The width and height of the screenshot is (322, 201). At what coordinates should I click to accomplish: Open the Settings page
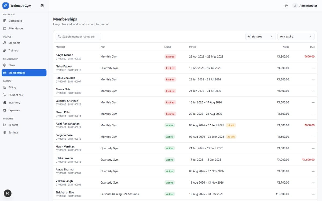24,132
